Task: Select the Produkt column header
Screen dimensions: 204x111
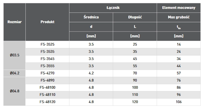Action: click(x=47, y=22)
